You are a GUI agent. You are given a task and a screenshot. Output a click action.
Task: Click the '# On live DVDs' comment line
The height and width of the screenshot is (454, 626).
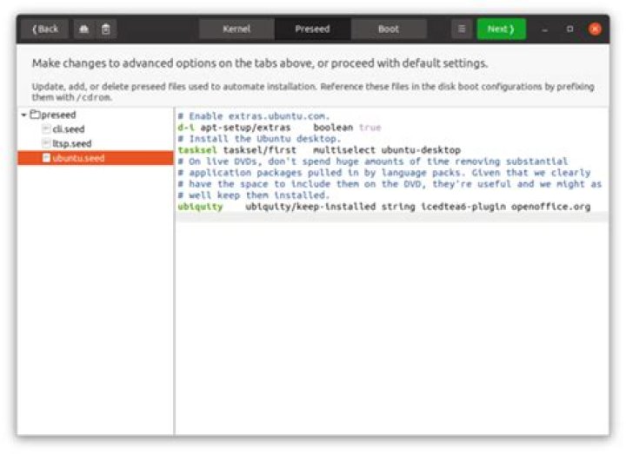pyautogui.click(x=372, y=161)
